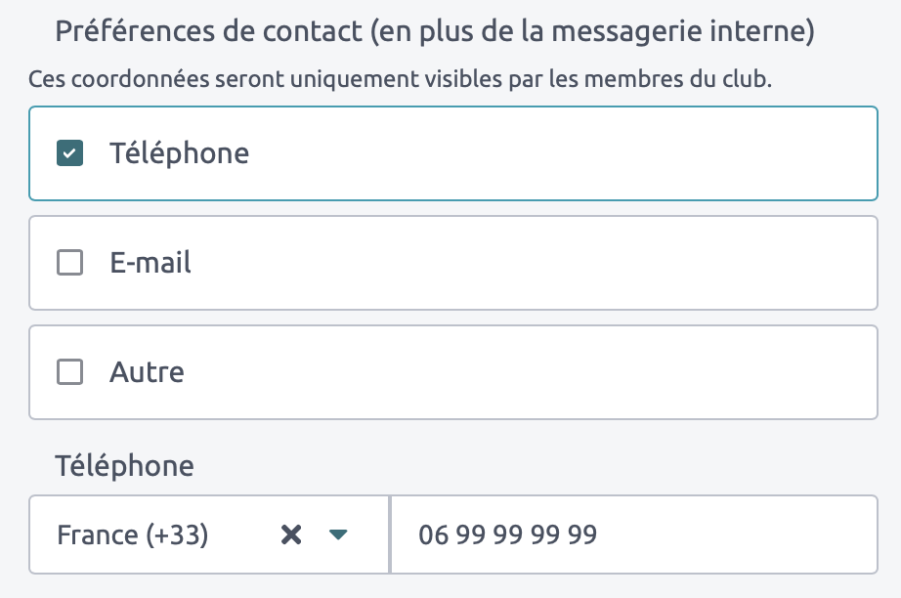The width and height of the screenshot is (901, 598).
Task: Choose the Autre option label text
Action: [x=147, y=372]
